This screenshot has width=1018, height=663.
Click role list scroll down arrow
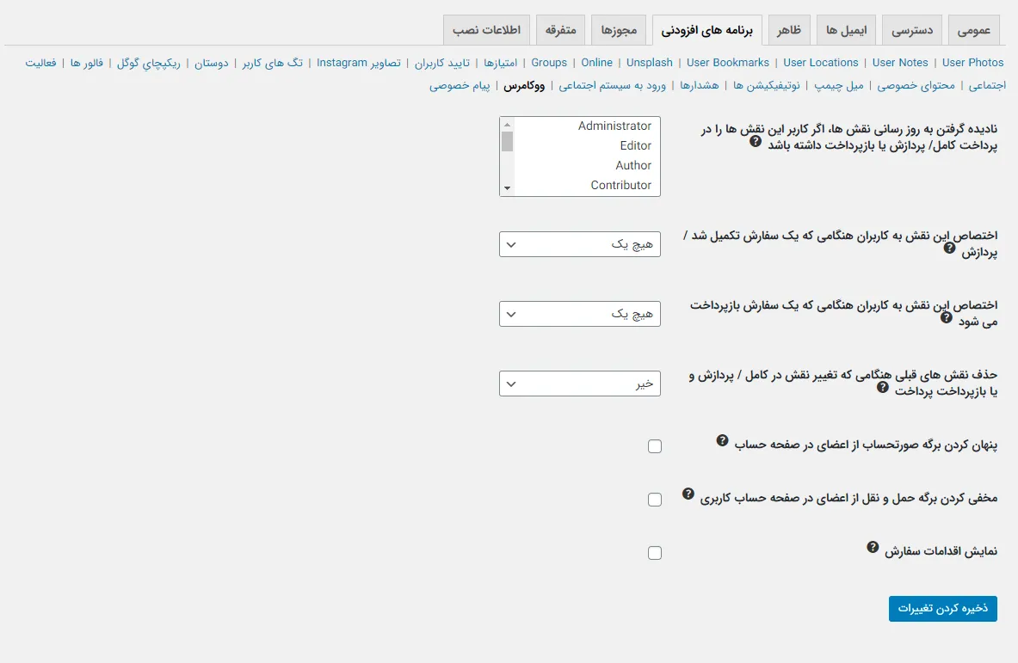pos(507,189)
